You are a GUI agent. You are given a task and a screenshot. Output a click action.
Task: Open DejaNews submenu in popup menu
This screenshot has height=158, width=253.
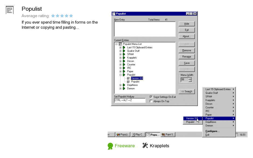click(x=219, y=122)
